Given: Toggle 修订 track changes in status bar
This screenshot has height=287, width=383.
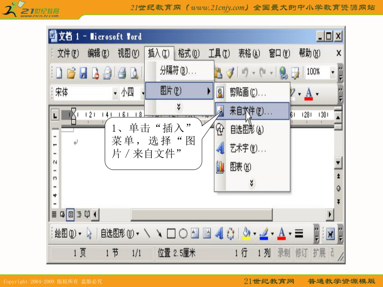Looking at the screenshot, I should (x=302, y=253).
